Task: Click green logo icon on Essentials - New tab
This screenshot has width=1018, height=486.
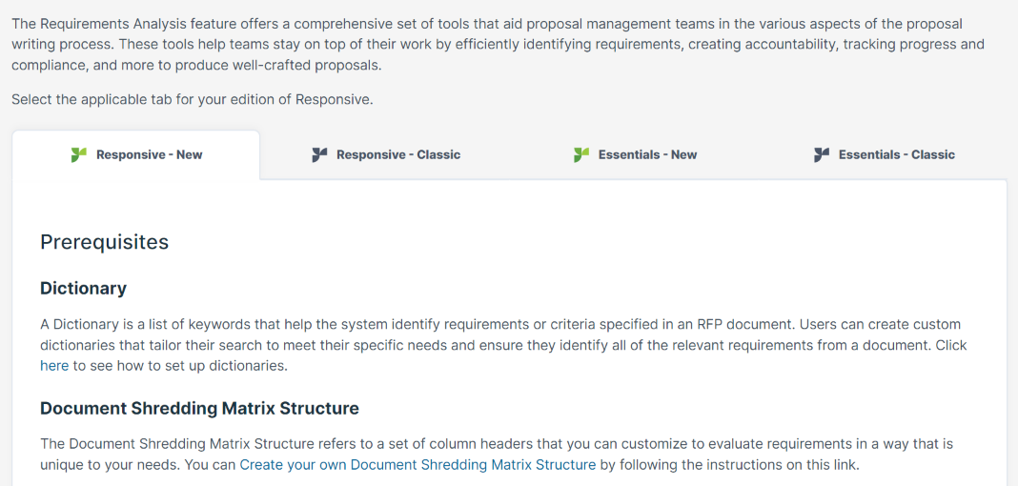Action: pyautogui.click(x=581, y=155)
